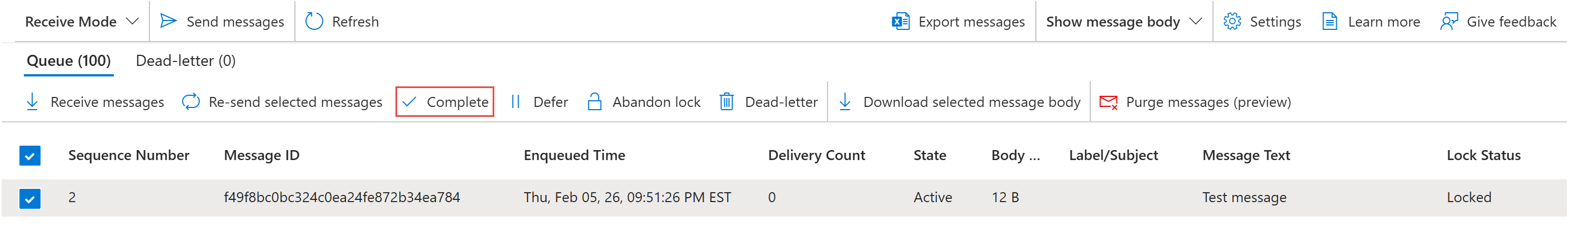Click the Refresh circular arrow icon
1569x247 pixels.
pyautogui.click(x=314, y=21)
